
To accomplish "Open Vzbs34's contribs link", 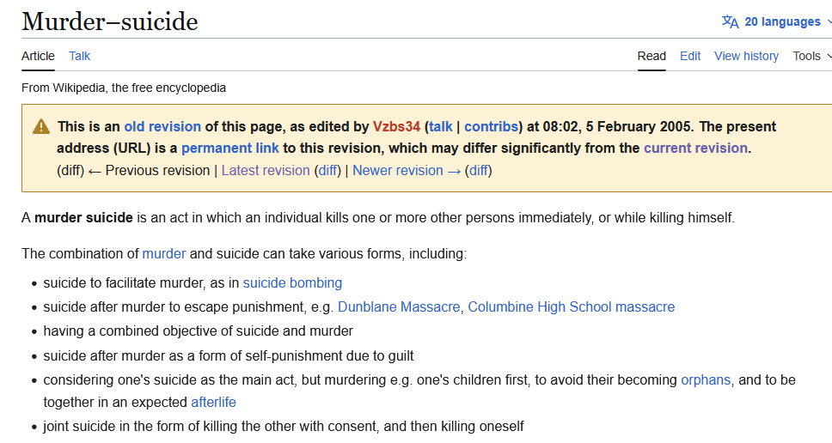I will click(x=492, y=127).
